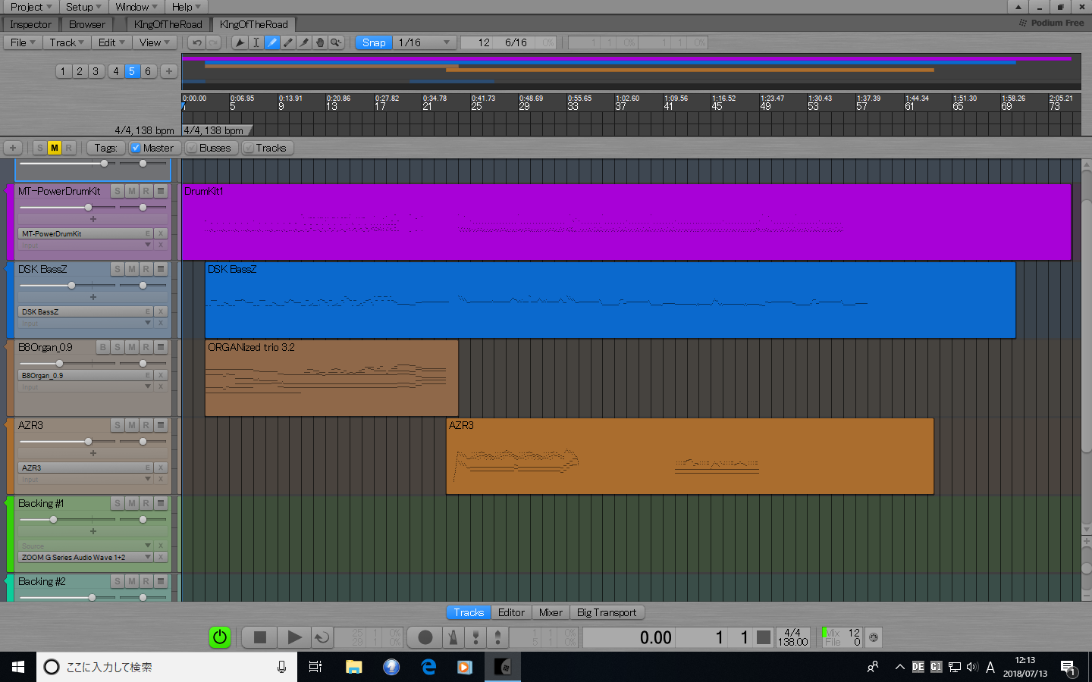Screen dimensions: 1092x682
Task: Toggle bypass B on B8Organ_0.9 track
Action: coord(103,347)
